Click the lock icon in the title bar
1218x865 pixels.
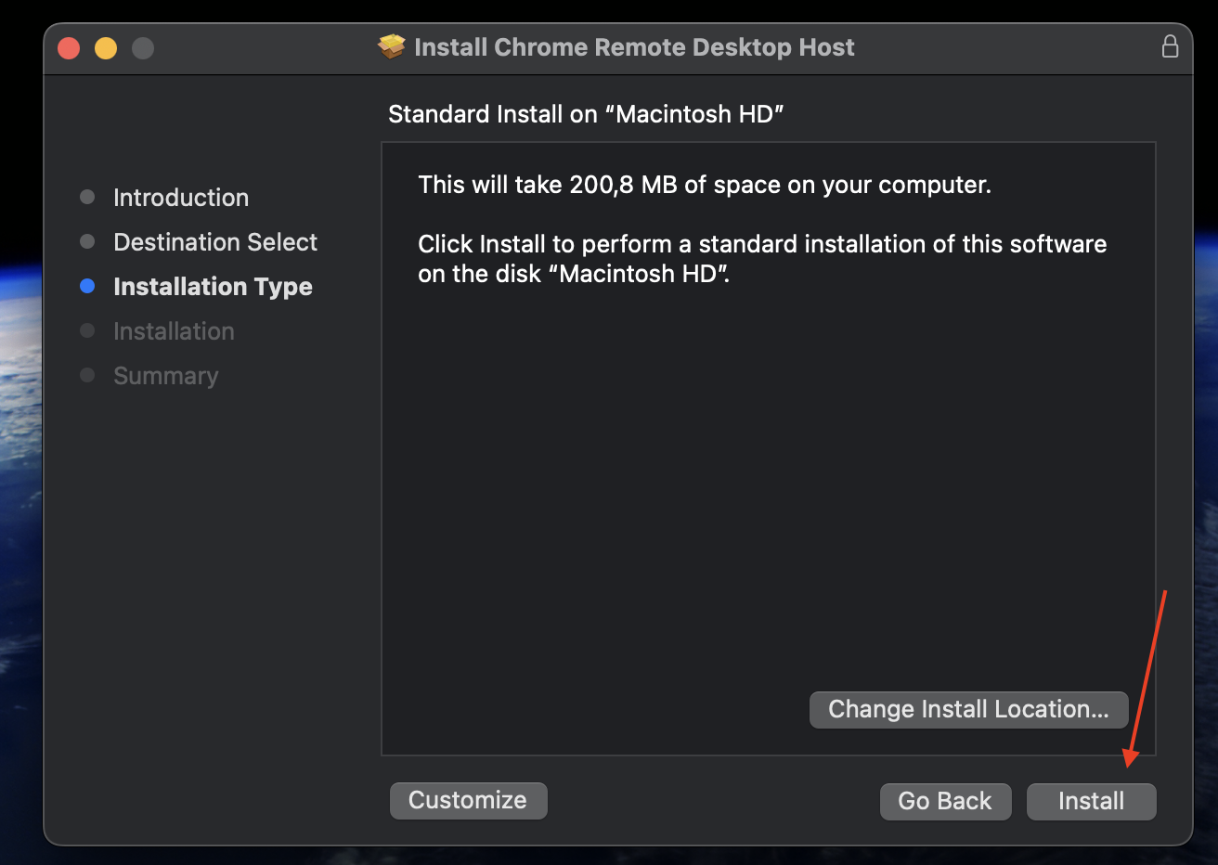[x=1170, y=46]
